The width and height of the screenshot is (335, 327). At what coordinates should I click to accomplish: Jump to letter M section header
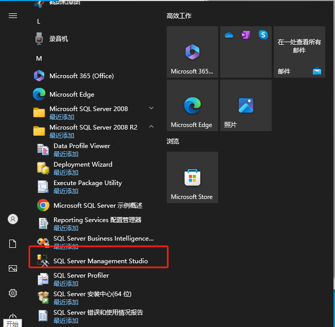(x=39, y=59)
